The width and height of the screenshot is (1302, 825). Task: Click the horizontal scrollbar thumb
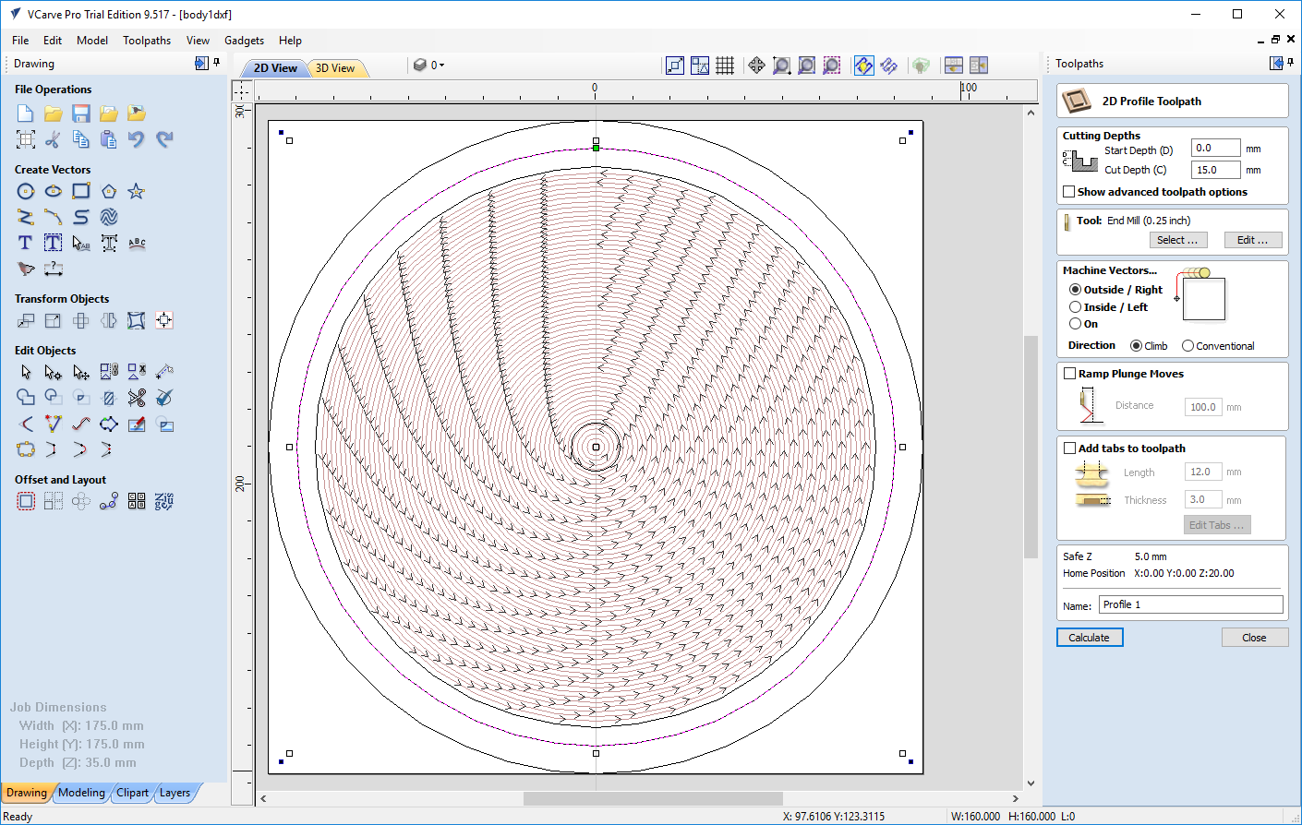click(652, 798)
